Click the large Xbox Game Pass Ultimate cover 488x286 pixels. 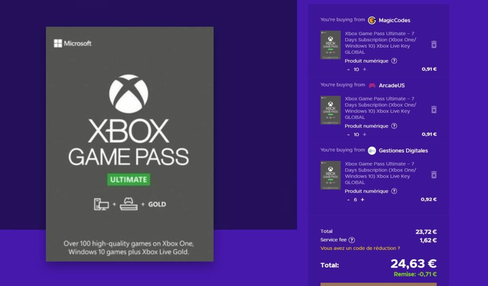tap(130, 144)
